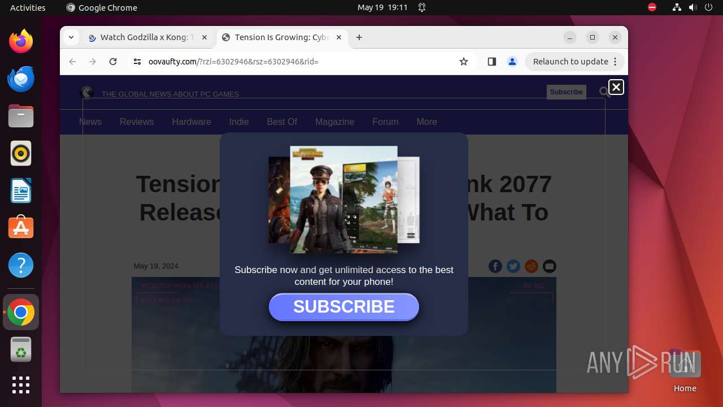This screenshot has width=723, height=407.
Task: Show Applications grid in dock
Action: pyautogui.click(x=21, y=385)
